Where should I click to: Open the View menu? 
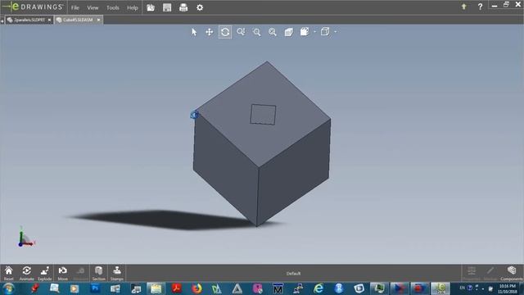point(93,7)
